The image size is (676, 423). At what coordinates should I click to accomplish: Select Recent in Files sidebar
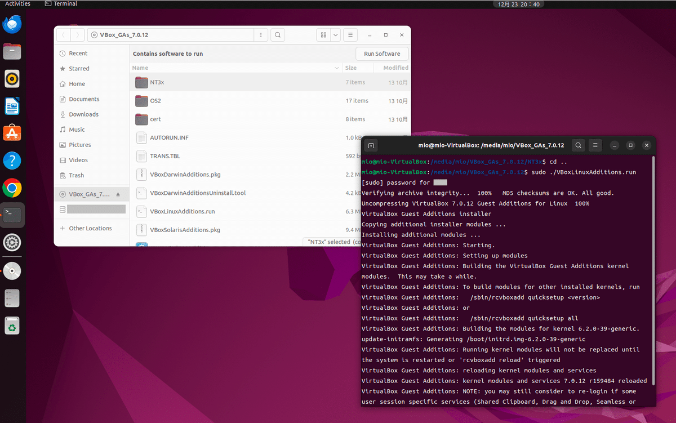[91, 54]
